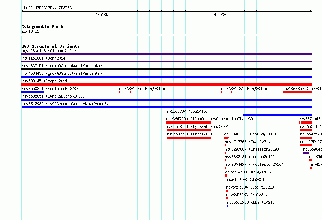Click the blue nsv5535851 variant bar

tap(166, 100)
